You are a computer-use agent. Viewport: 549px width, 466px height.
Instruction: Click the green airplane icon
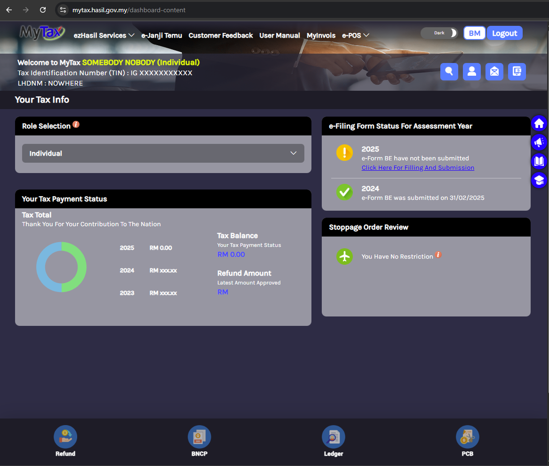[x=344, y=256]
